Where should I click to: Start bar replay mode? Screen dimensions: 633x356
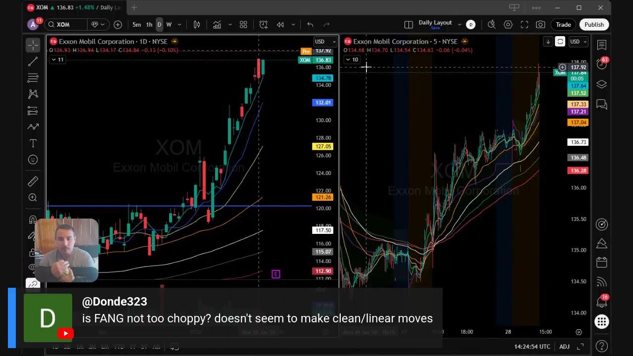(x=280, y=24)
